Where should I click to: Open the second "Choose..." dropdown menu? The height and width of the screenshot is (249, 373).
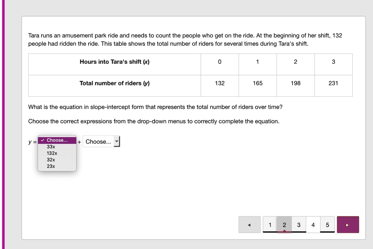click(100, 141)
